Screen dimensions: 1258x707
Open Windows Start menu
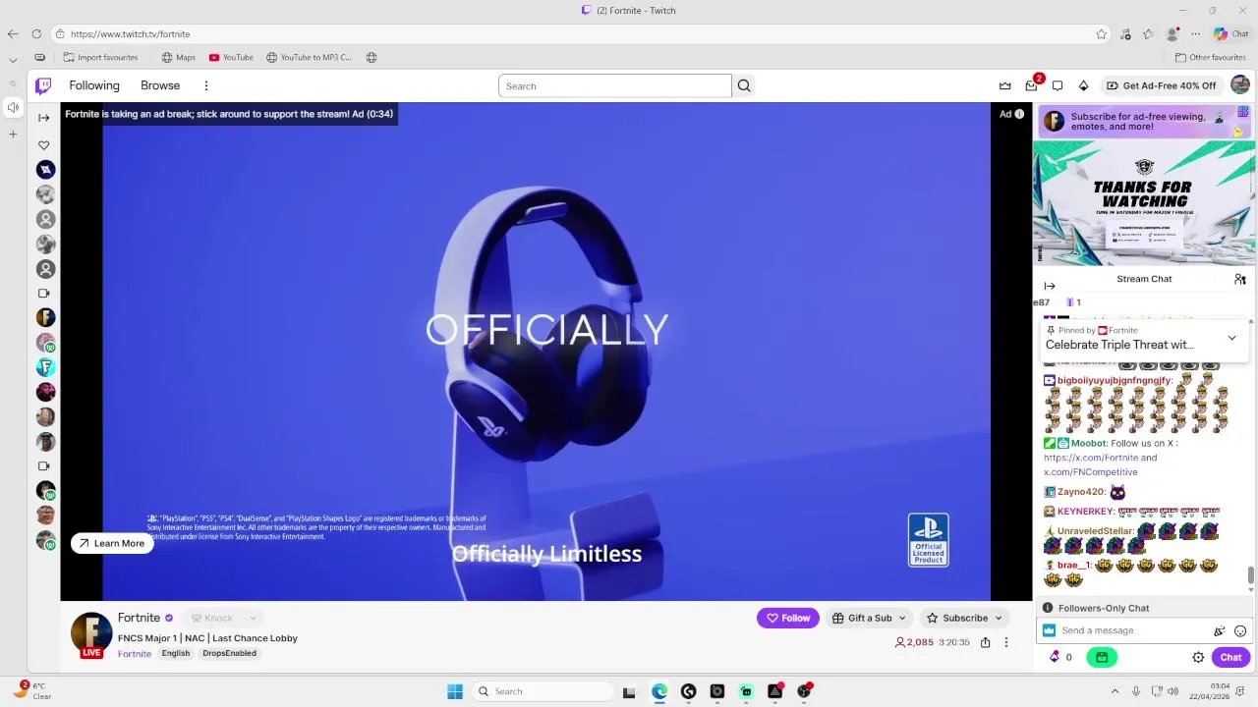pyautogui.click(x=455, y=692)
